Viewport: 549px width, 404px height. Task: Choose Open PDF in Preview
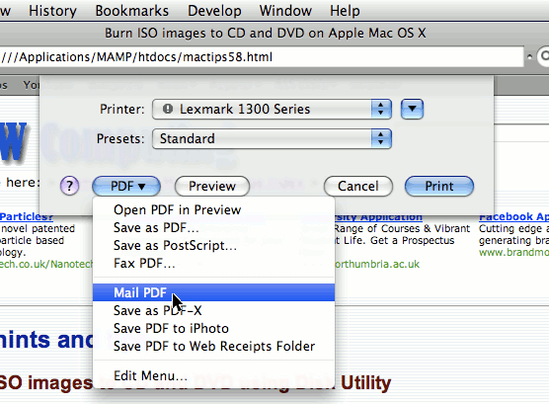pos(213,209)
